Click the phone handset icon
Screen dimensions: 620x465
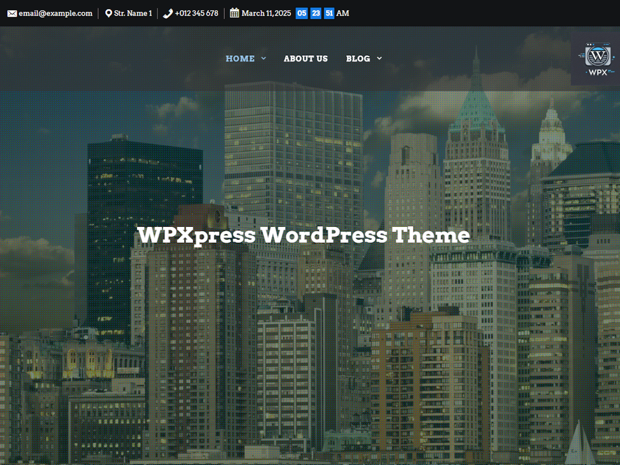(x=168, y=13)
